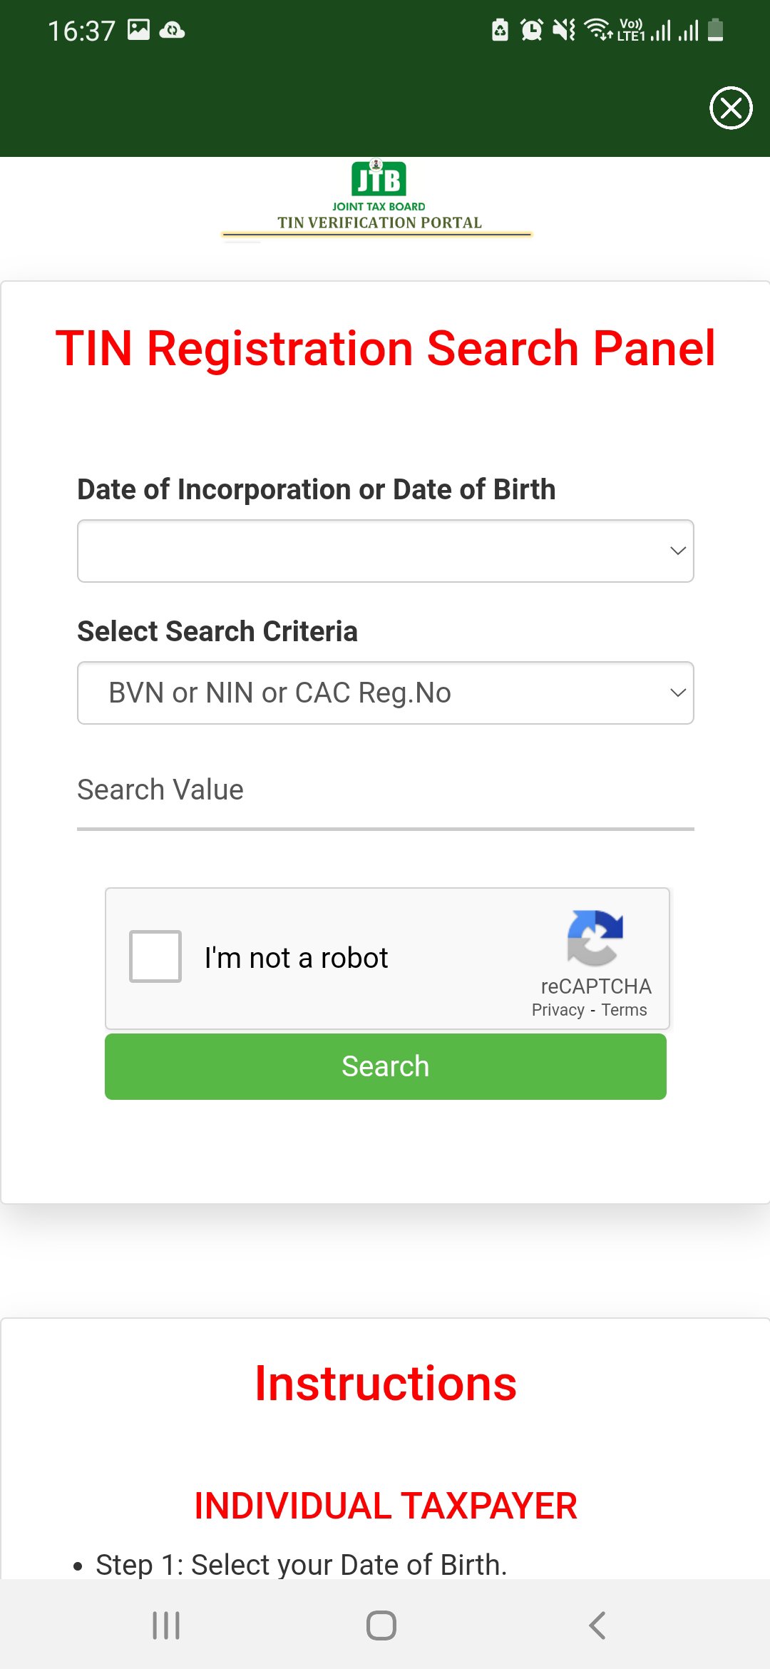The height and width of the screenshot is (1669, 770).
Task: Tap the gallery image notification icon
Action: 138,29
